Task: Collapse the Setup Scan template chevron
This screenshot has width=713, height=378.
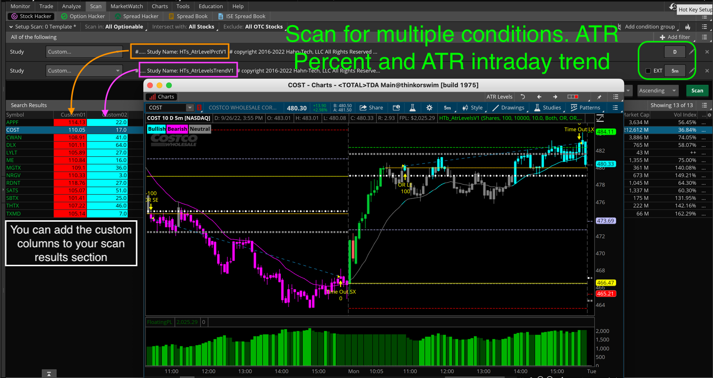Action: coord(12,27)
